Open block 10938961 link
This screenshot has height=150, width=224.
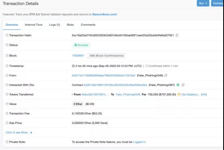[78, 56]
